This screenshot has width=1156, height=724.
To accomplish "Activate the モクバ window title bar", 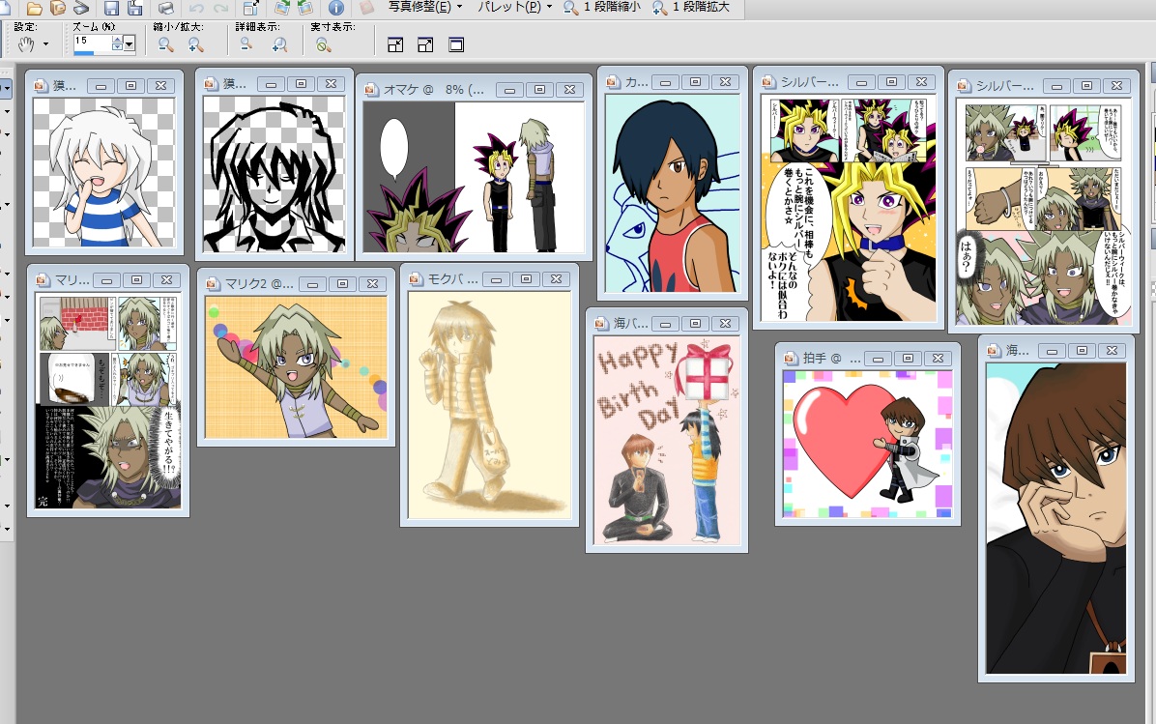I will (x=489, y=278).
